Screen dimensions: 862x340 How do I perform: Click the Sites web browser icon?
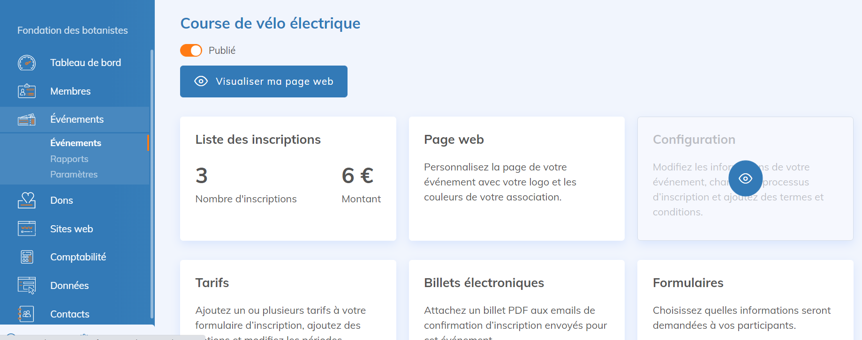point(27,229)
